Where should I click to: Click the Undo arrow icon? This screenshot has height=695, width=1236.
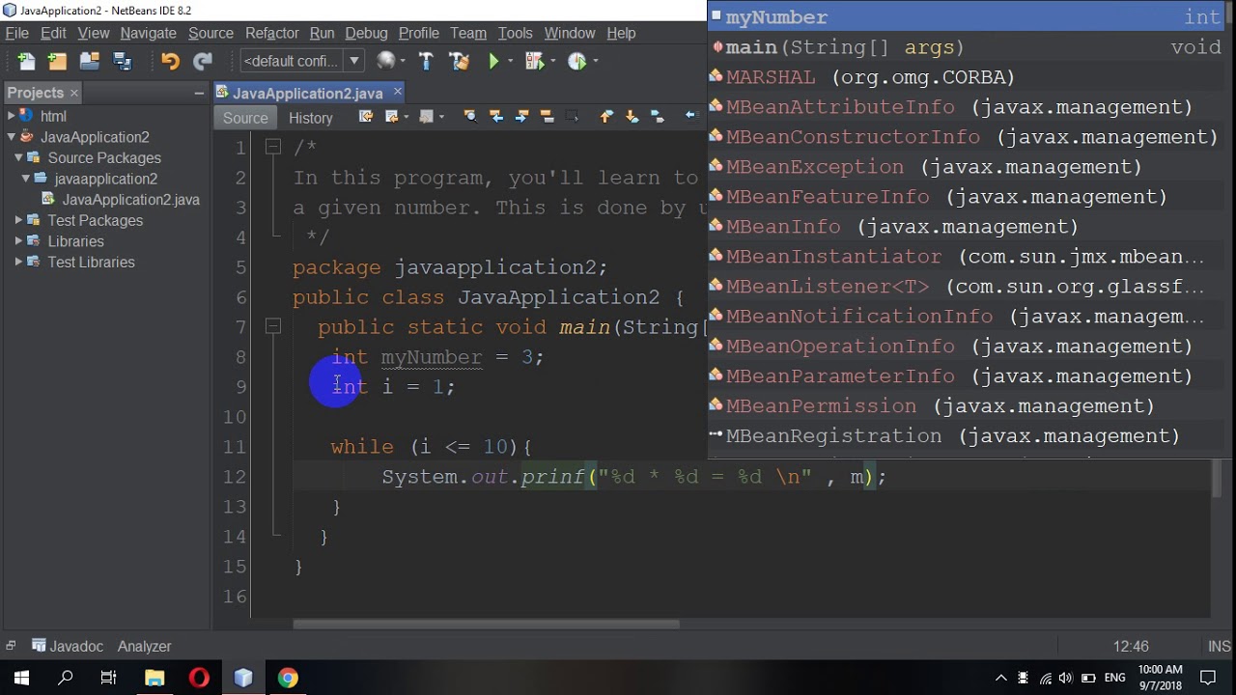[x=170, y=61]
